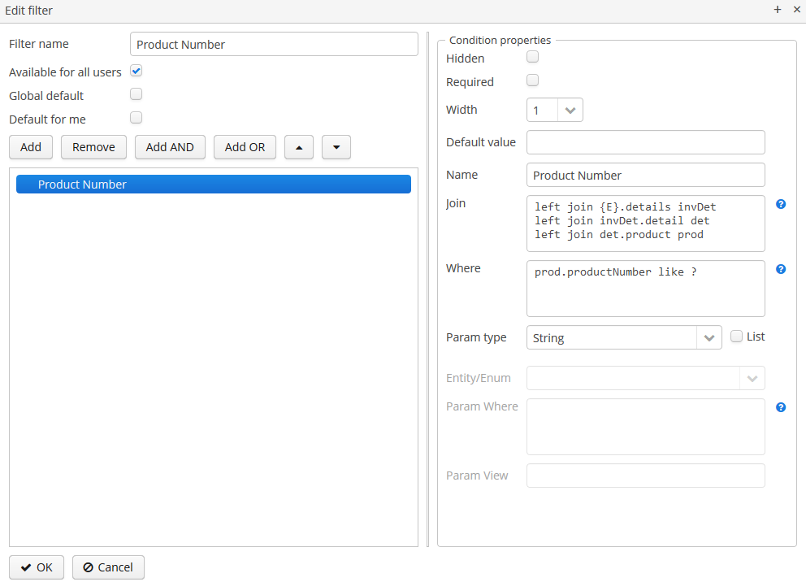Image resolution: width=806 pixels, height=582 pixels.
Task: Uncheck Available for all users
Action: point(136,72)
